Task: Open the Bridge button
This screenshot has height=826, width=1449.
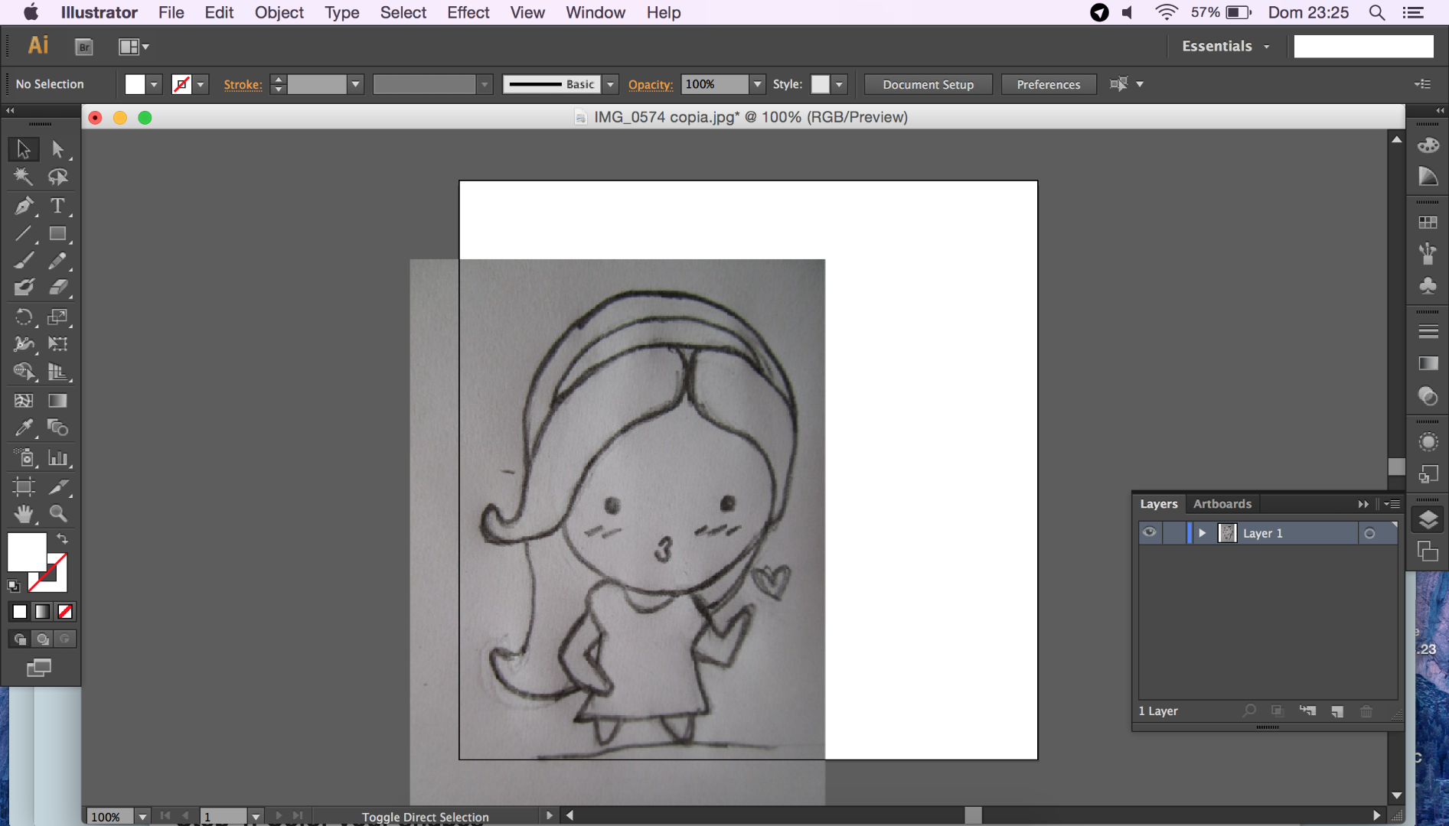Action: coord(84,47)
